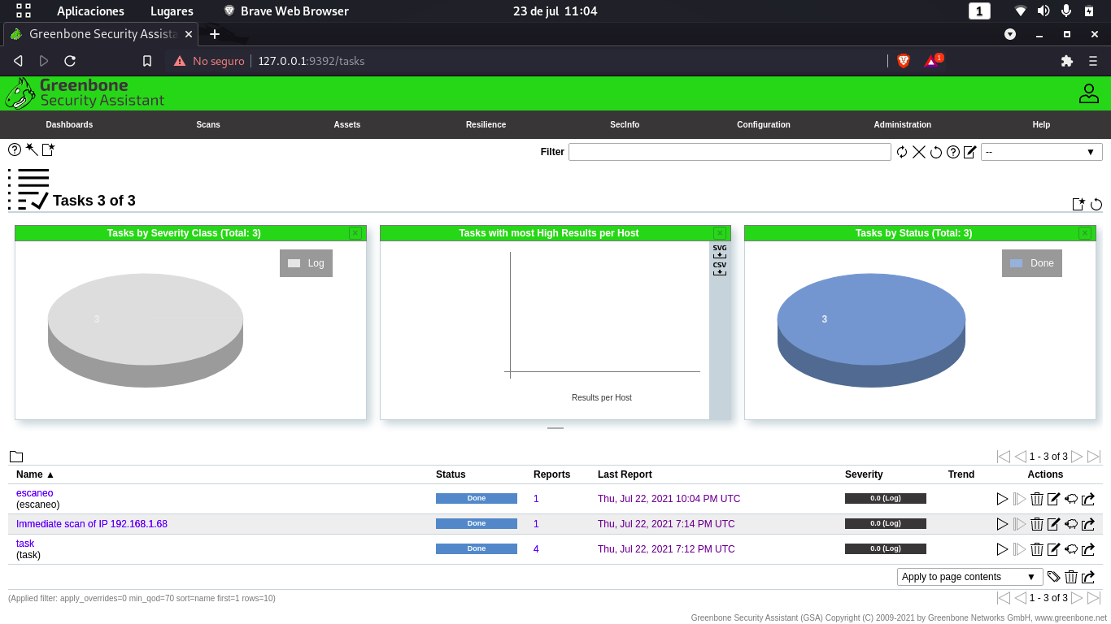Open the help icon beside the wizard wand
Screen dimensions: 1111x624
pyautogui.click(x=15, y=149)
